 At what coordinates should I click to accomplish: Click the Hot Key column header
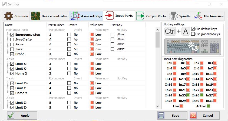[128, 25]
